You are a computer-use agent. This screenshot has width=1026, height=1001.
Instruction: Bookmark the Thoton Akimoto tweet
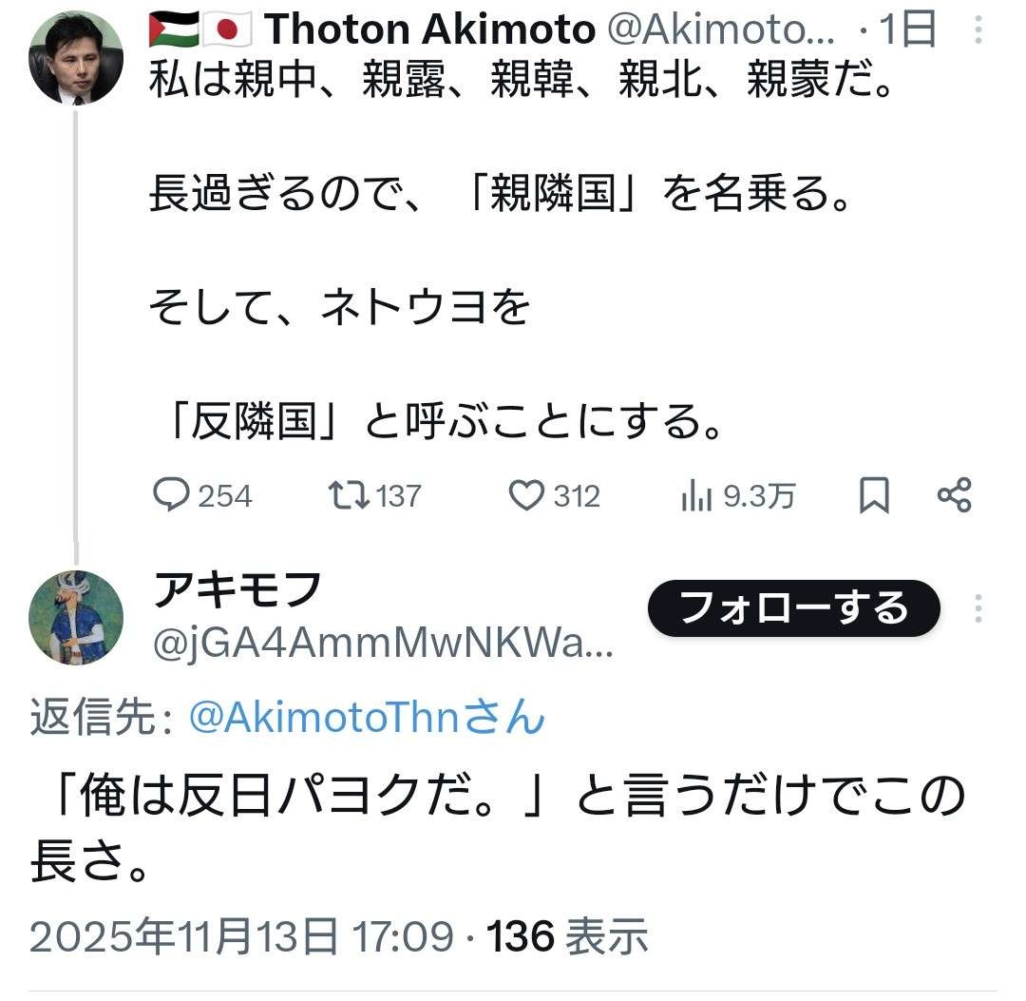coord(873,495)
